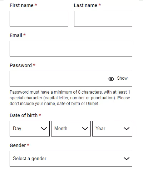The width and height of the screenshot is (143, 169).
Task: Click into the Email text field
Action: click(x=71, y=49)
